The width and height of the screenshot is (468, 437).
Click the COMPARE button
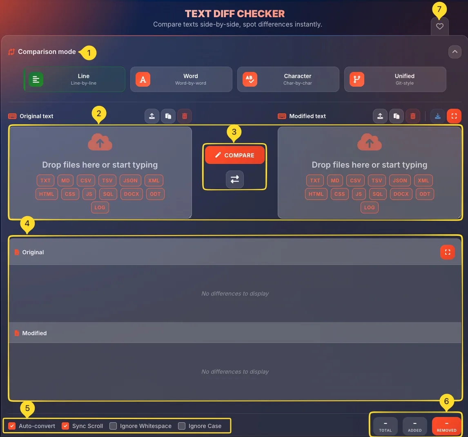(234, 155)
